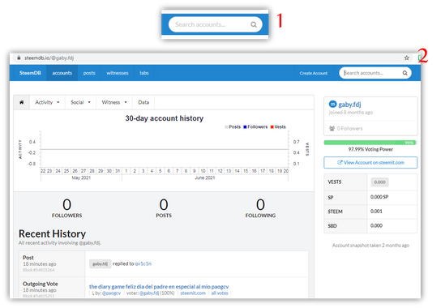441x308 pixels.
Task: Click the May 2021 chart axis label
Action: (81, 178)
